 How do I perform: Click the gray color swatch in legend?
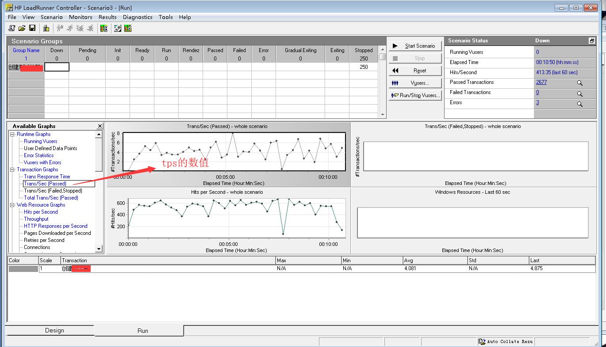pos(23,268)
